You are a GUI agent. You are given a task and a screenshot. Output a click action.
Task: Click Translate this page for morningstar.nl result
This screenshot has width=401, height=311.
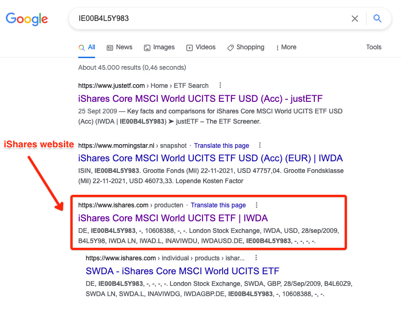(x=221, y=146)
